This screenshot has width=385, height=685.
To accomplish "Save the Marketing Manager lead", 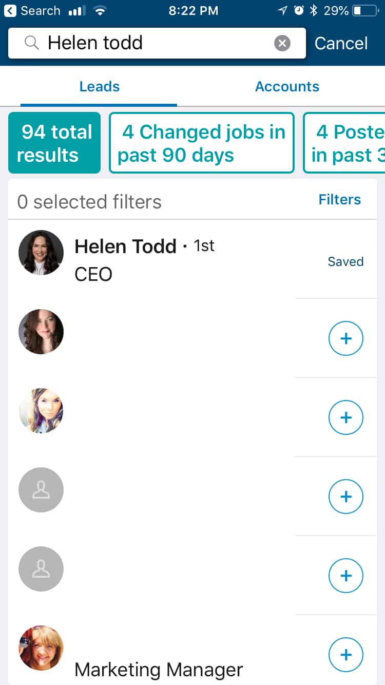I will 345,655.
